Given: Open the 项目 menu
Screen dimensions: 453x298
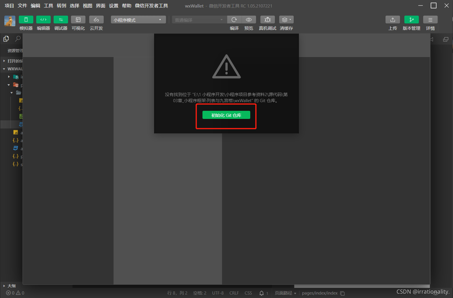Looking at the screenshot, I should 9,6.
